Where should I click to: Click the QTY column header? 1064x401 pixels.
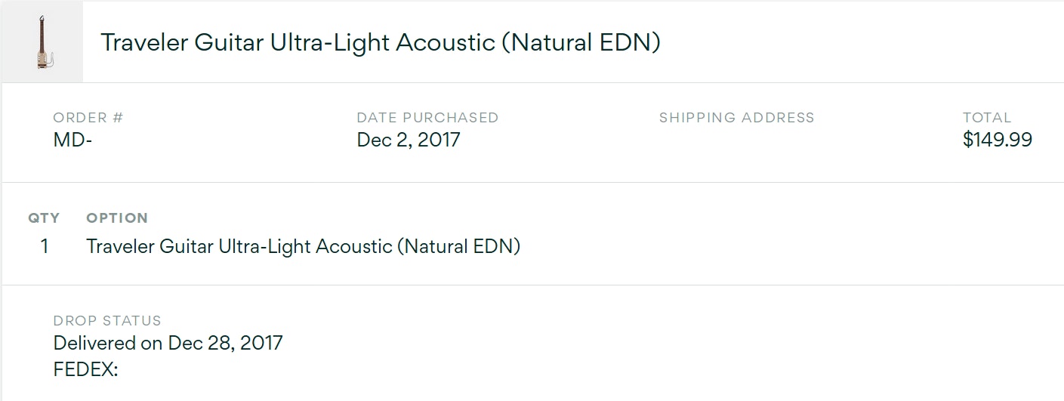pyautogui.click(x=44, y=218)
